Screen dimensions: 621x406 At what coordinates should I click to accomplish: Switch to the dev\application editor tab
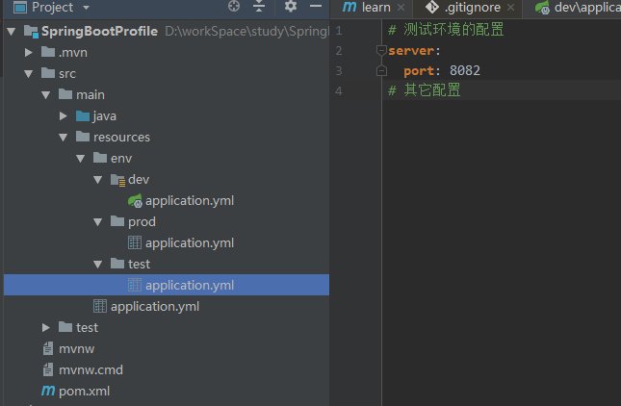pyautogui.click(x=587, y=8)
